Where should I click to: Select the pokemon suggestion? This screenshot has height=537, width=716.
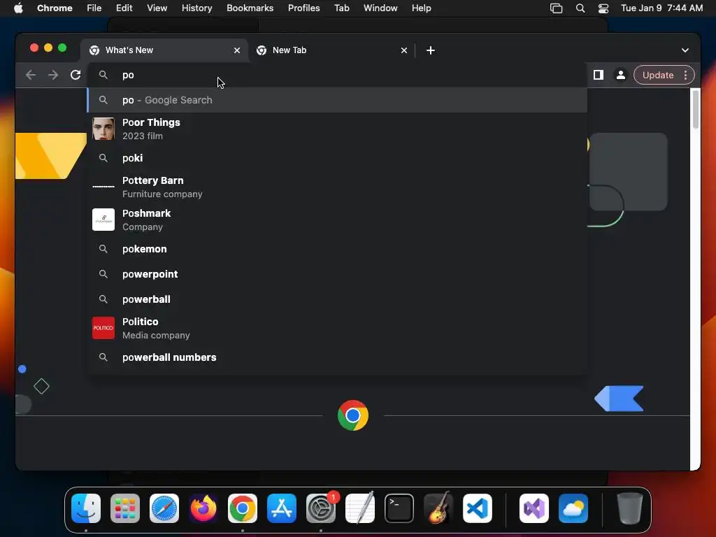tap(337, 249)
